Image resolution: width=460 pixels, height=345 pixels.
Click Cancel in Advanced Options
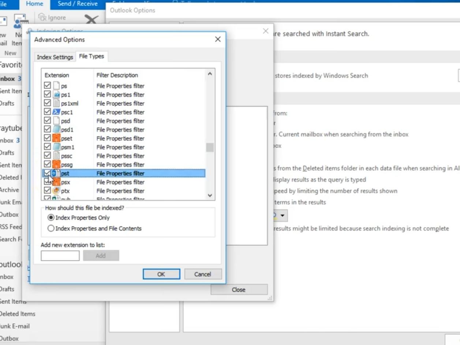(203, 274)
